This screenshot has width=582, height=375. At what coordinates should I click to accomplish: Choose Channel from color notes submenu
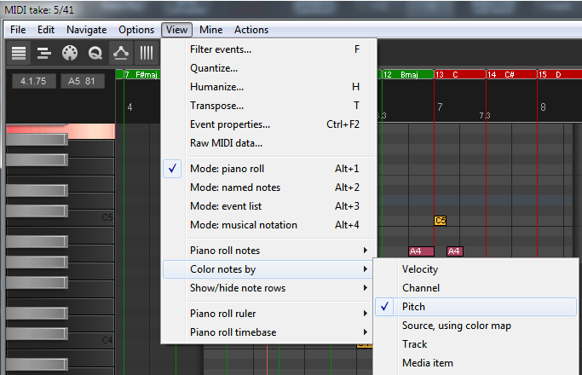pos(421,288)
